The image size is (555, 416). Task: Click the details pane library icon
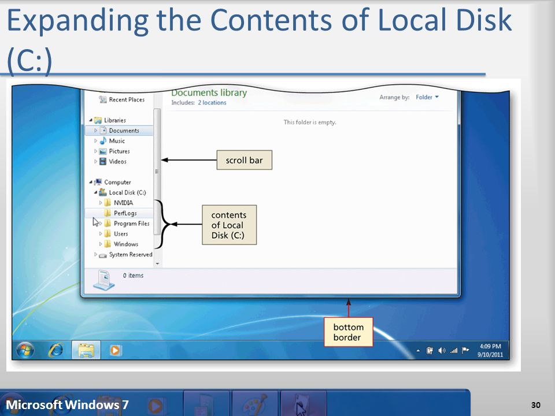(103, 280)
